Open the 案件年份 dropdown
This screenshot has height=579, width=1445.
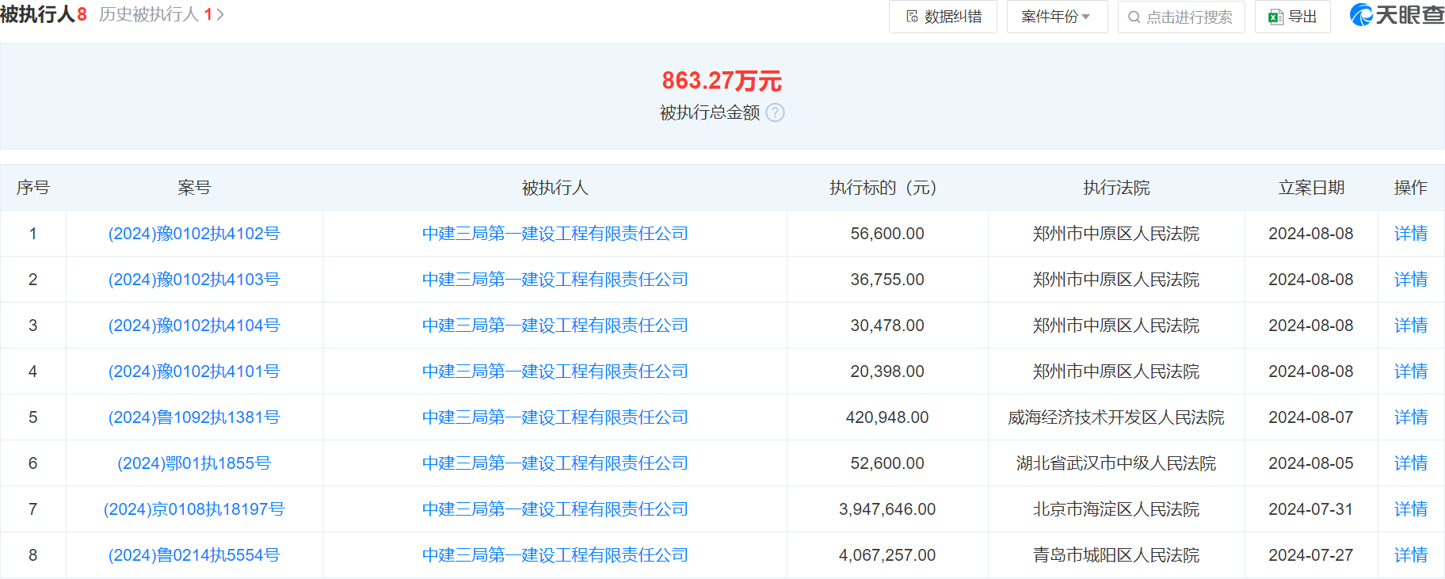pos(1057,17)
